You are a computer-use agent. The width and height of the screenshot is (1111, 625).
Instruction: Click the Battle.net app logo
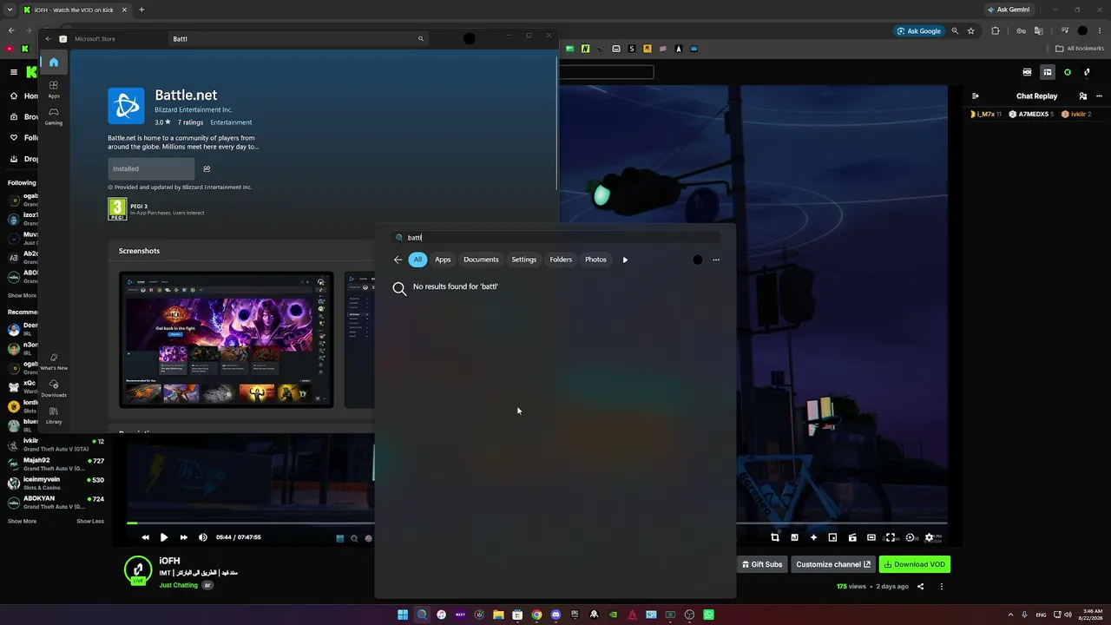click(x=127, y=106)
